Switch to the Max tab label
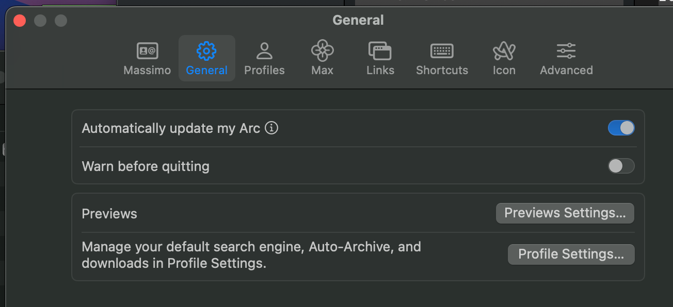Viewport: 673px width, 307px height. 322,70
